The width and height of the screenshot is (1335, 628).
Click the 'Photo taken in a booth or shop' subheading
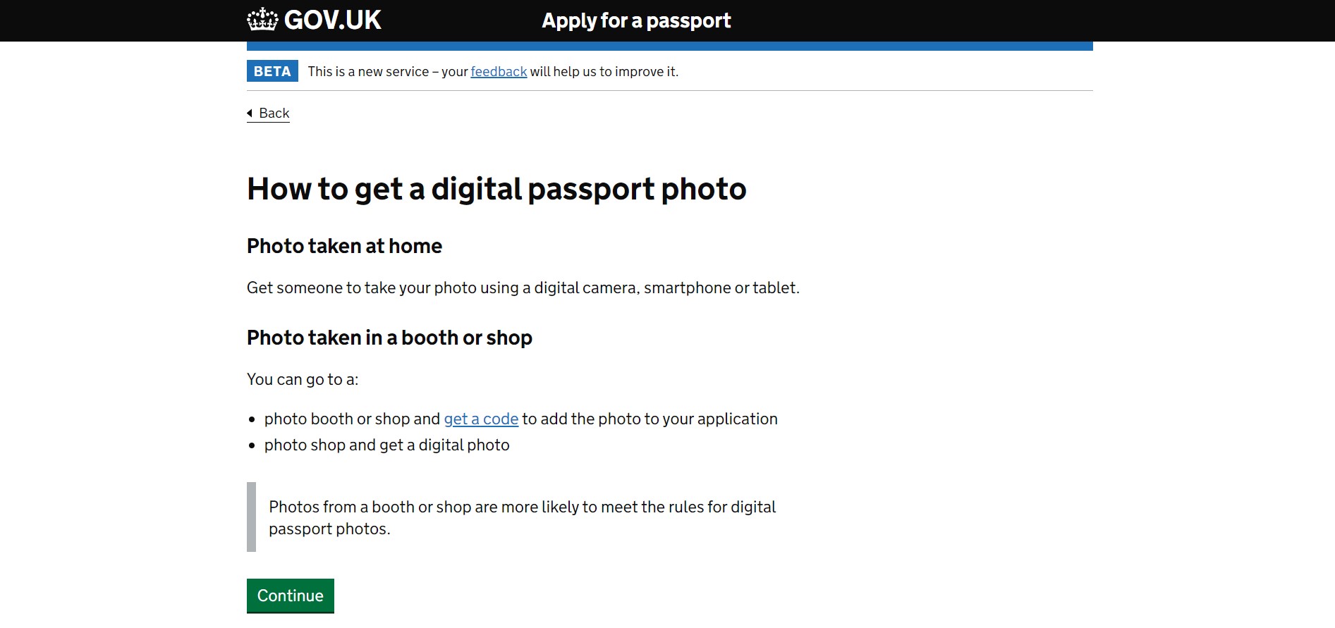[389, 338]
